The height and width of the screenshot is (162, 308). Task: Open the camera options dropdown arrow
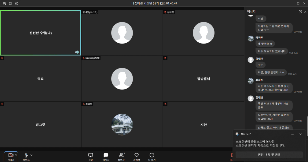(16, 155)
